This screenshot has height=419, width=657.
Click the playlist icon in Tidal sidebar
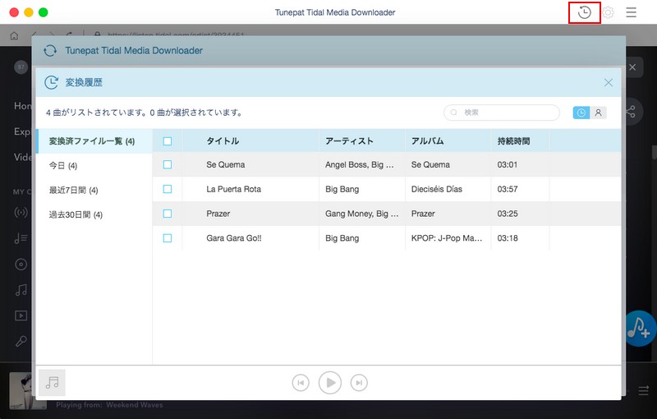[x=21, y=238]
